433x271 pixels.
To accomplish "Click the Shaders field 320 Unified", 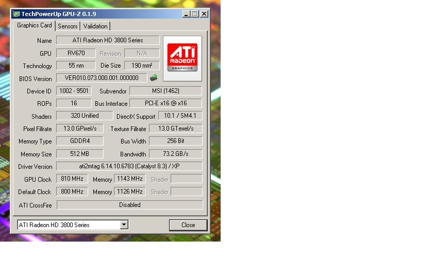I will pos(85,116).
